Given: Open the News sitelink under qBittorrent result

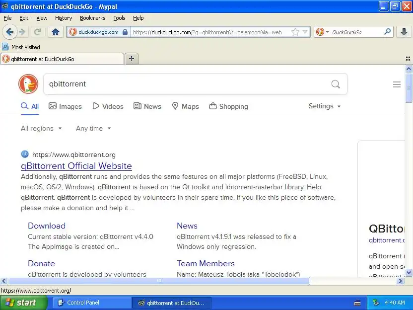Looking at the screenshot, I should tap(187, 226).
